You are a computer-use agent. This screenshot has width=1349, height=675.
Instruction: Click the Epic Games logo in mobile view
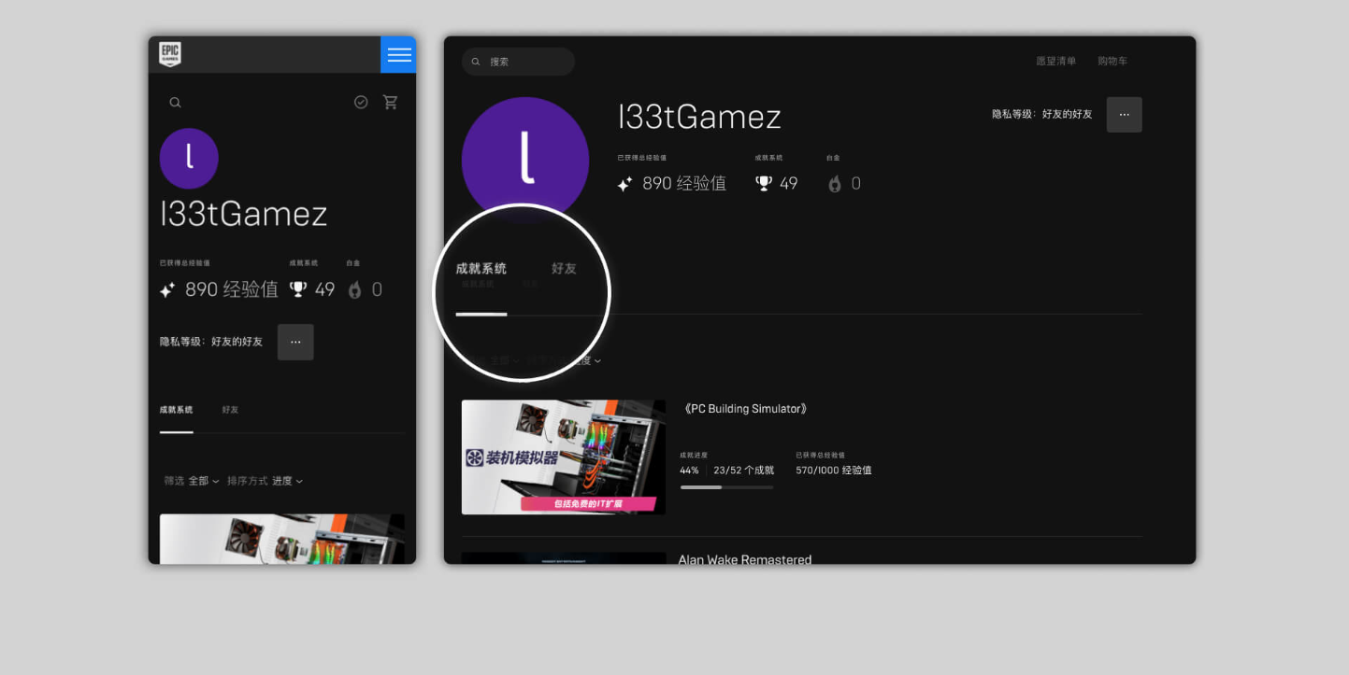coord(169,55)
